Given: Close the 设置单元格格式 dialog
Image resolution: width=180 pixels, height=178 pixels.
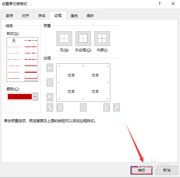Looking at the screenshot, I should (x=173, y=4).
